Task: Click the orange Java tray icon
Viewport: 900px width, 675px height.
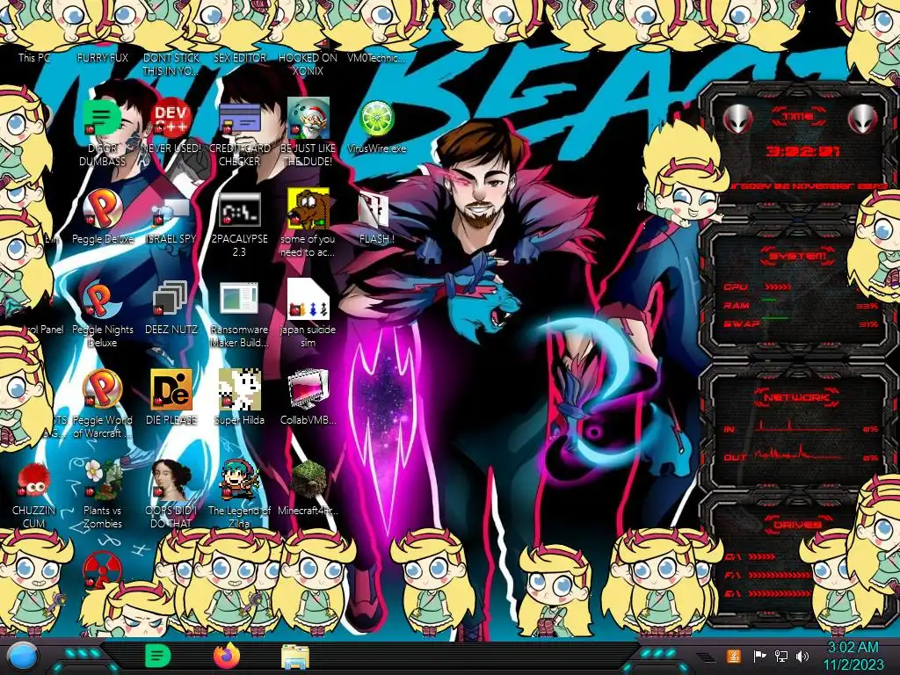Action: (733, 656)
